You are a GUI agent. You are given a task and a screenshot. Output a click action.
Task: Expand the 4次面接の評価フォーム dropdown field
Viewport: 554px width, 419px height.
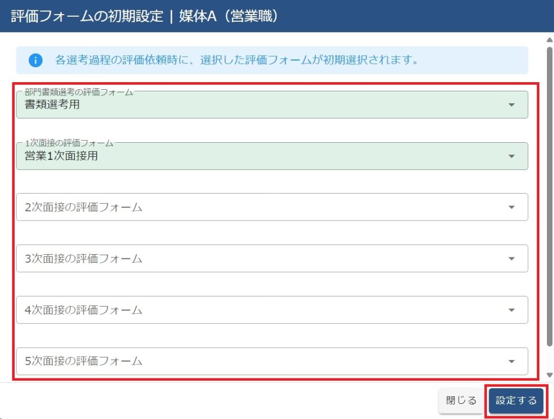[260, 310]
